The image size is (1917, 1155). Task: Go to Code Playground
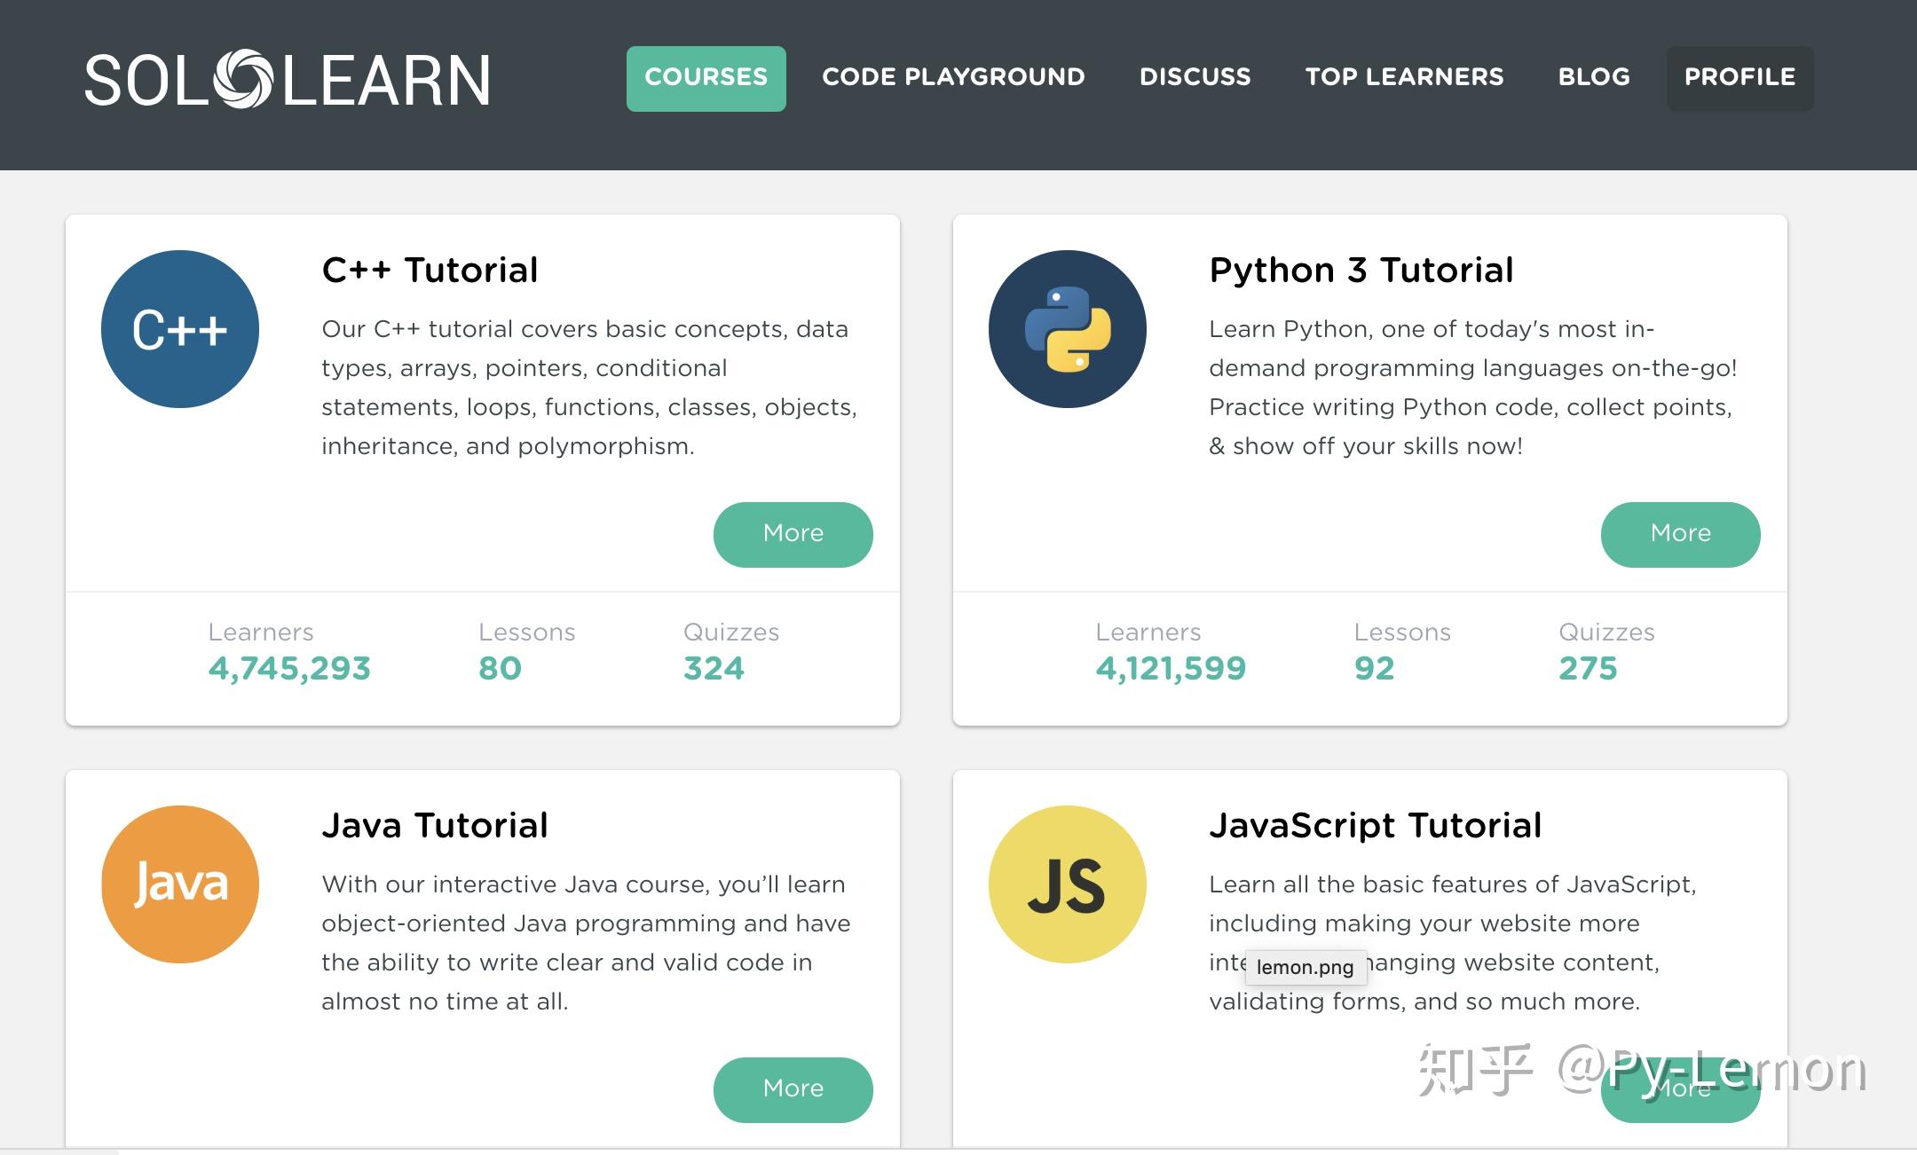click(953, 77)
